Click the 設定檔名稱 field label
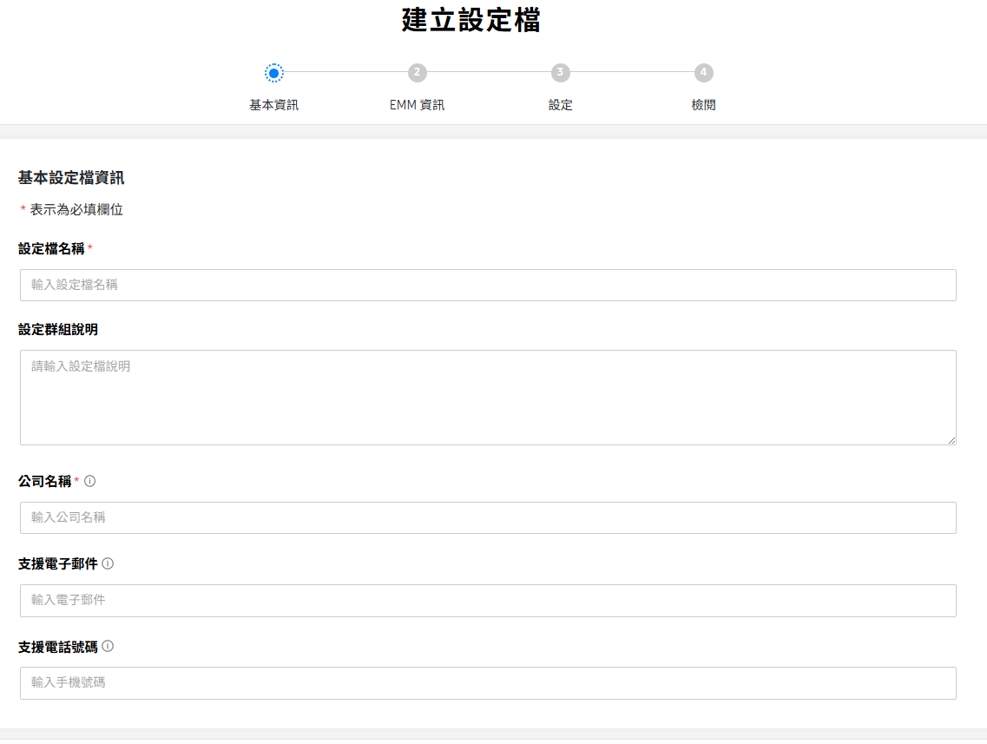 (51, 248)
